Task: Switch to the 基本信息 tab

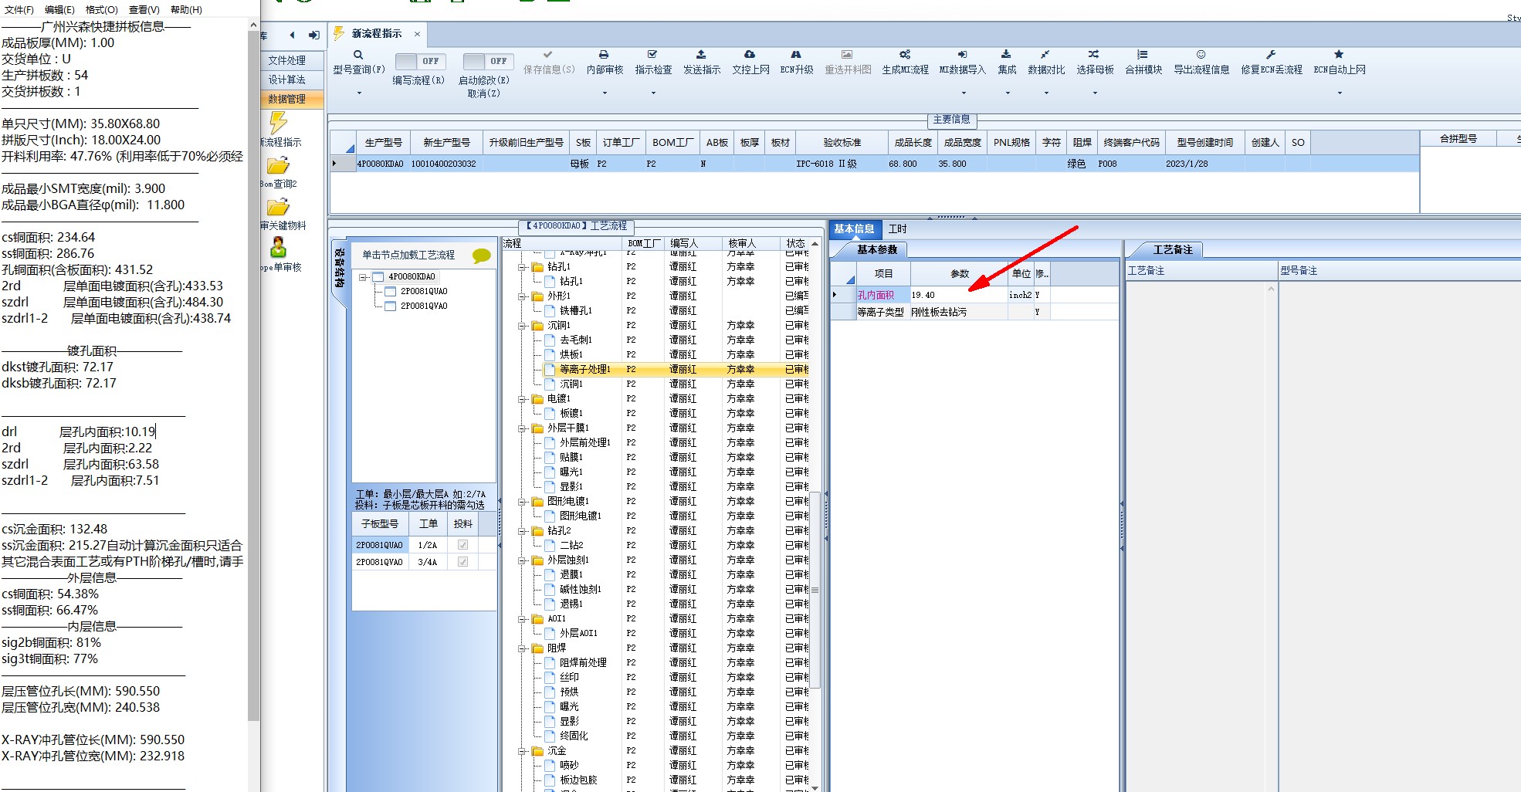Action: pos(854,229)
